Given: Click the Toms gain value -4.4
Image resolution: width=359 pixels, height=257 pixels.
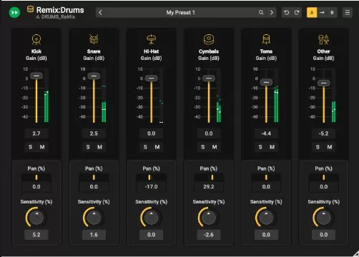Looking at the screenshot, I should pyautogui.click(x=266, y=133).
